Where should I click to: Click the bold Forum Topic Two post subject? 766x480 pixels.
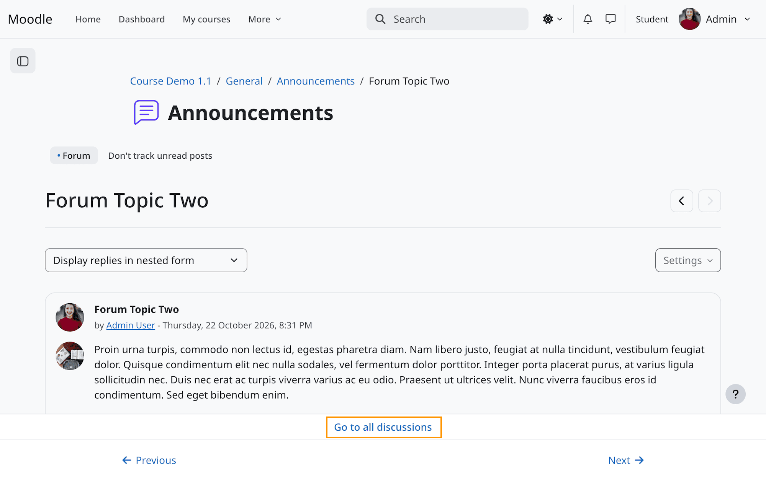[x=137, y=309]
